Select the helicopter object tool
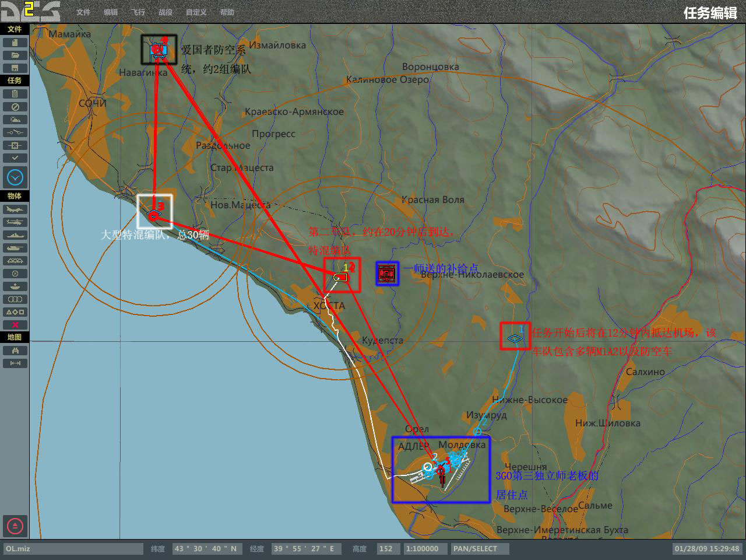Image resolution: width=746 pixels, height=560 pixels. point(15,222)
